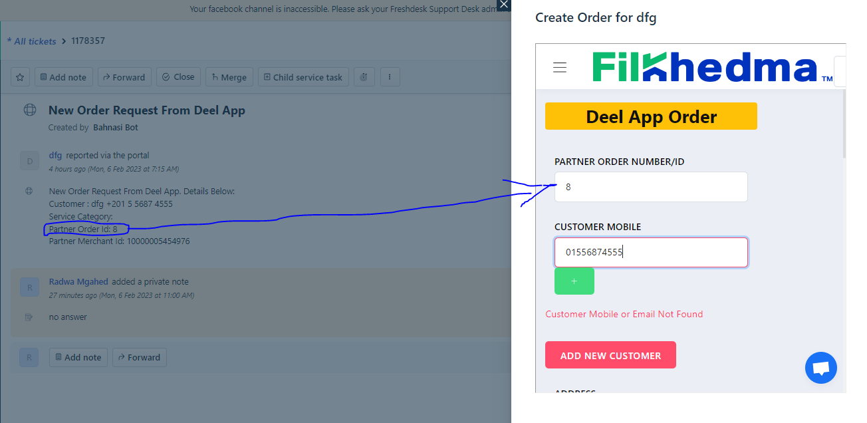Click the Add note button in top toolbar
This screenshot has height=423, width=867.
click(63, 77)
